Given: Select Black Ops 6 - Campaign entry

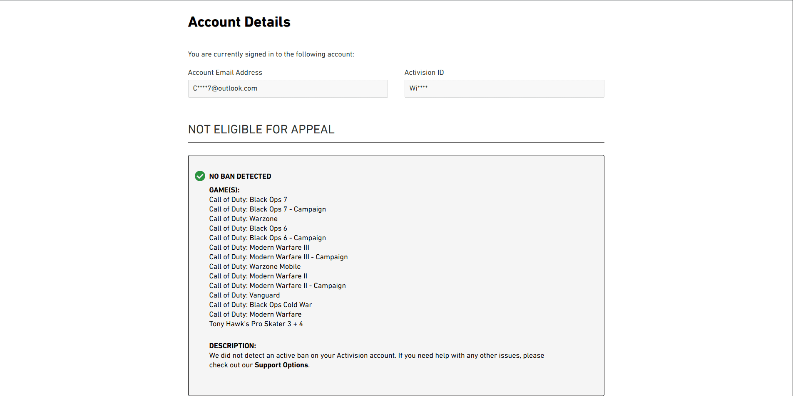Looking at the screenshot, I should pos(267,238).
